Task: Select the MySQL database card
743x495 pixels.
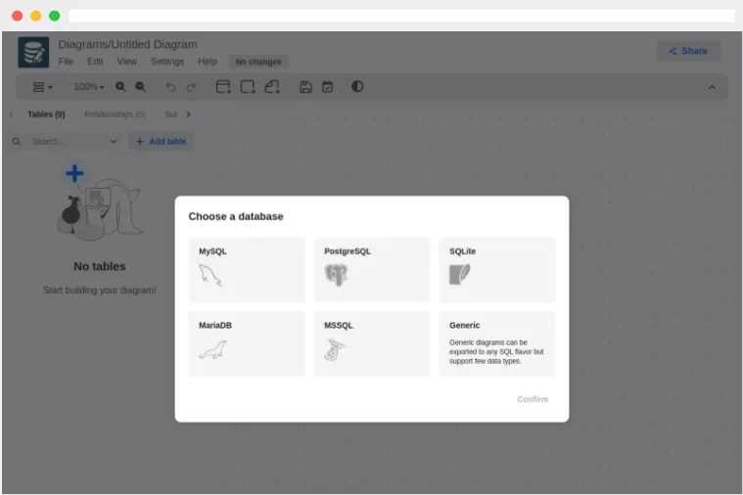Action: point(247,269)
